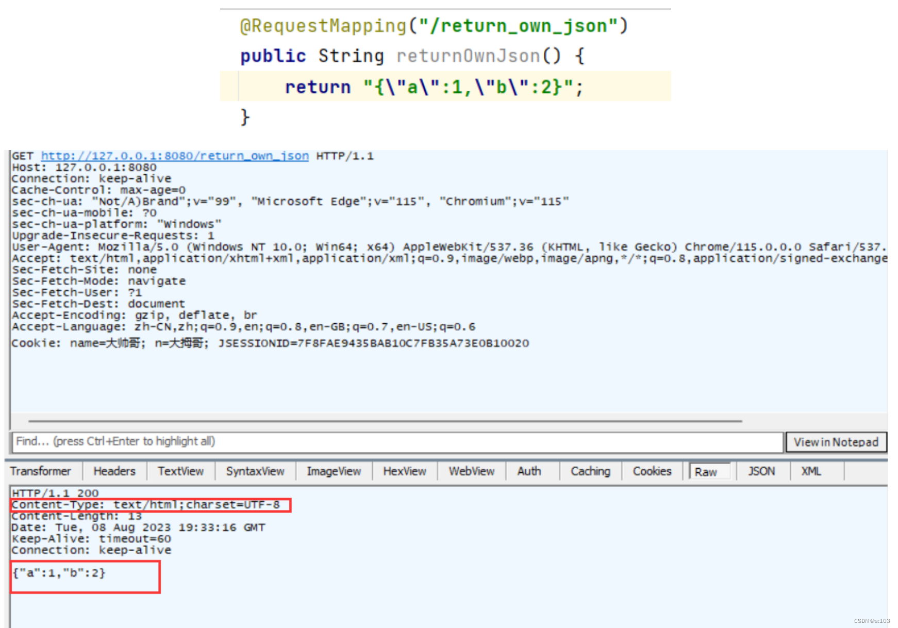The height and width of the screenshot is (628, 898).
Task: Open the return_own_json request URL link
Action: click(x=175, y=156)
